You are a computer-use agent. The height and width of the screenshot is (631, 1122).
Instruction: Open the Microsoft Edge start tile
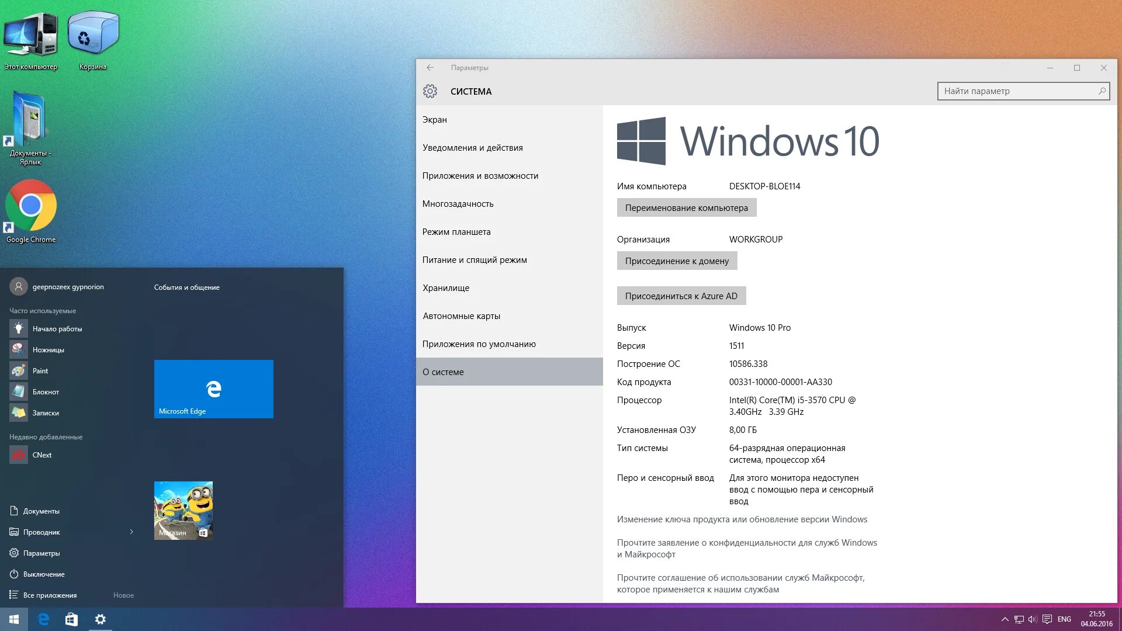[213, 389]
